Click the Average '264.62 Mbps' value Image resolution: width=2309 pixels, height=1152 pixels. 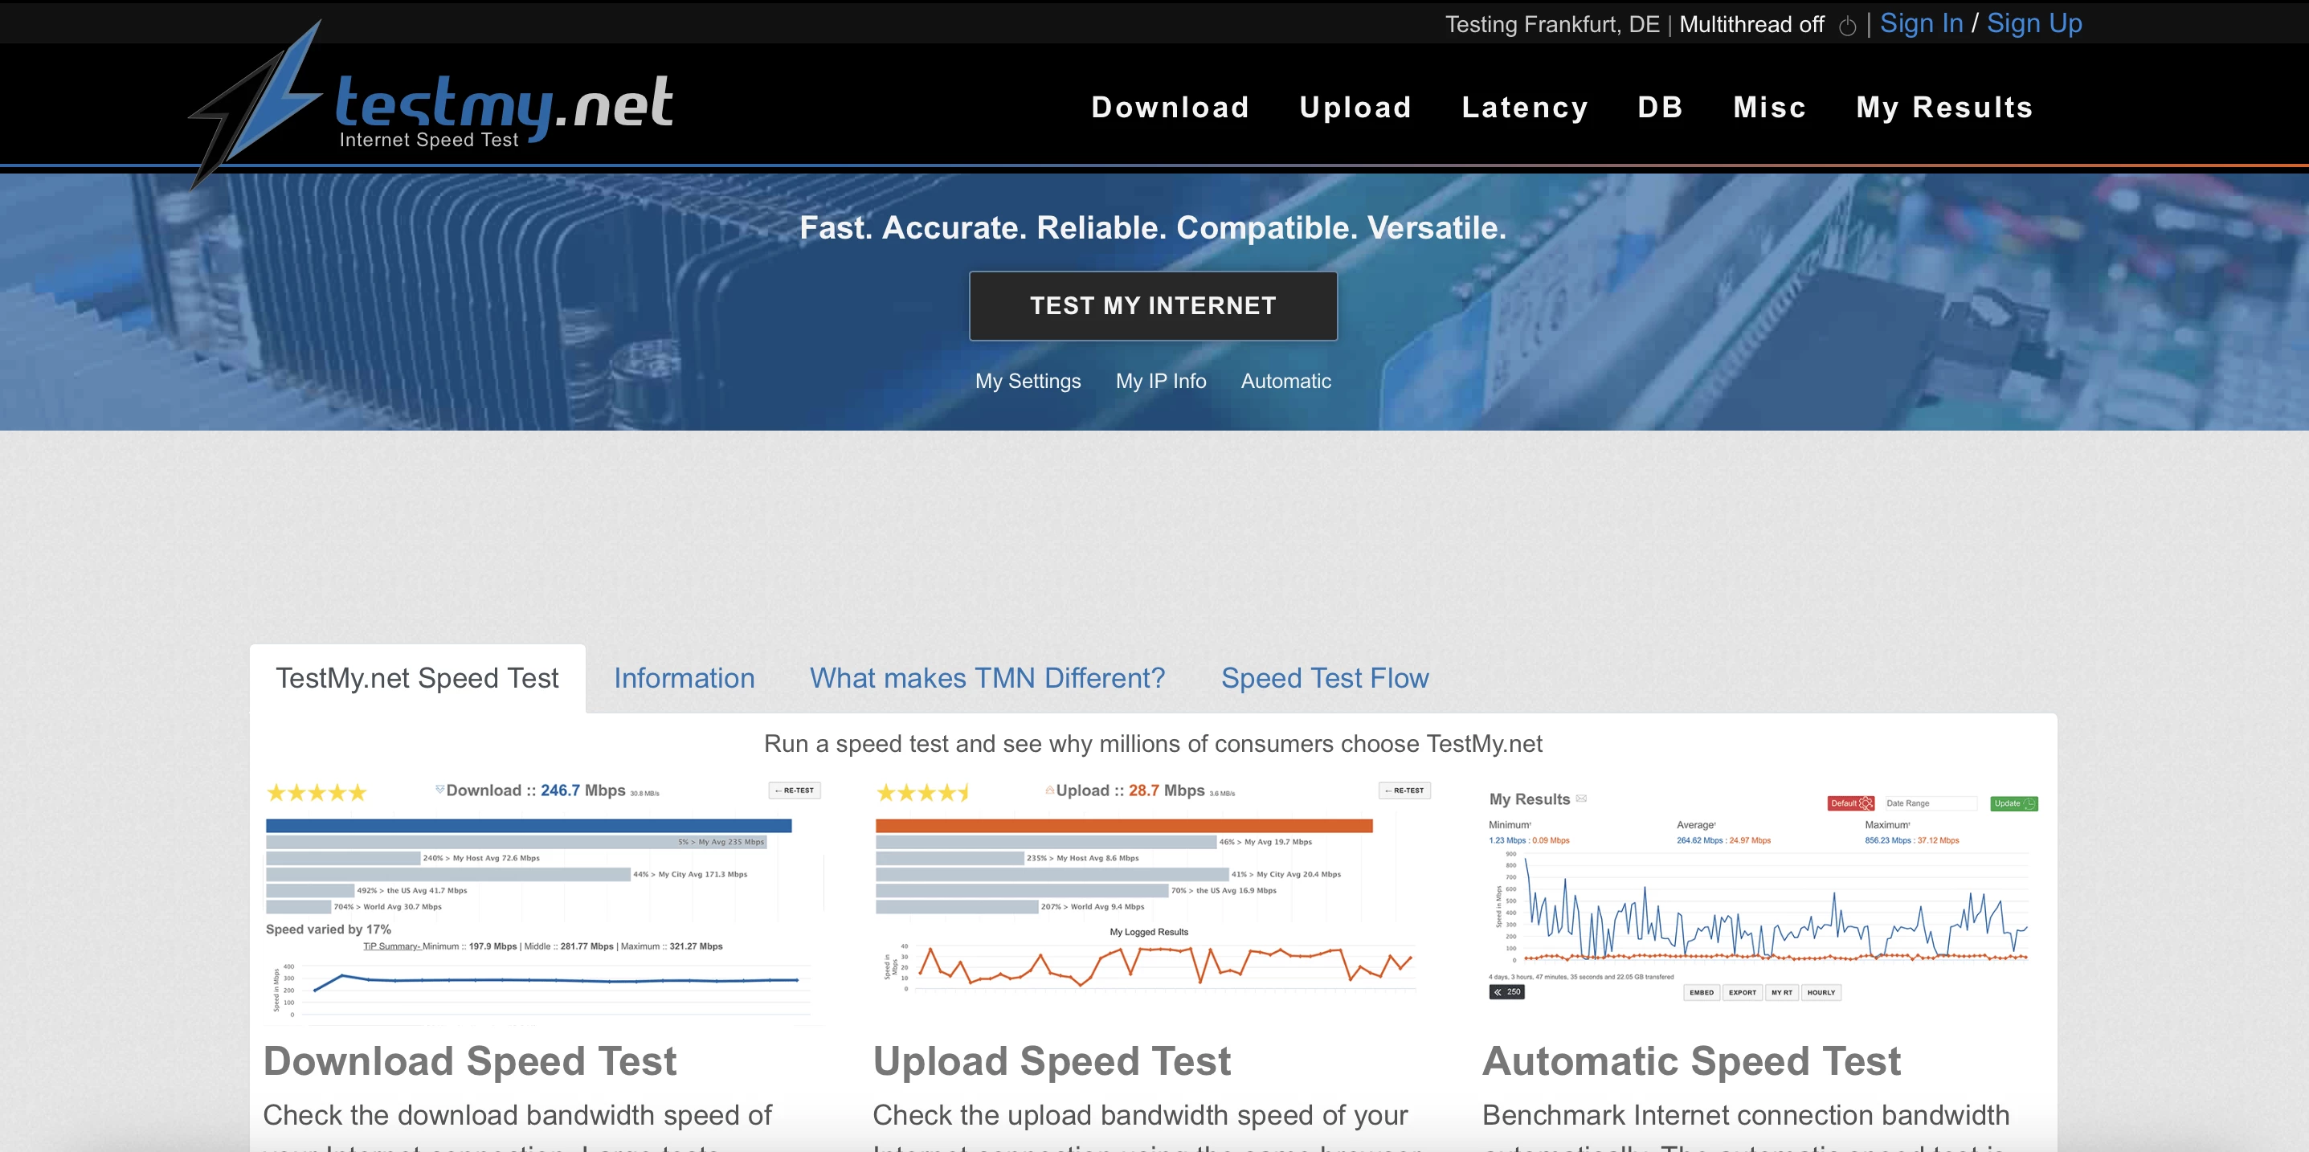pos(1699,840)
